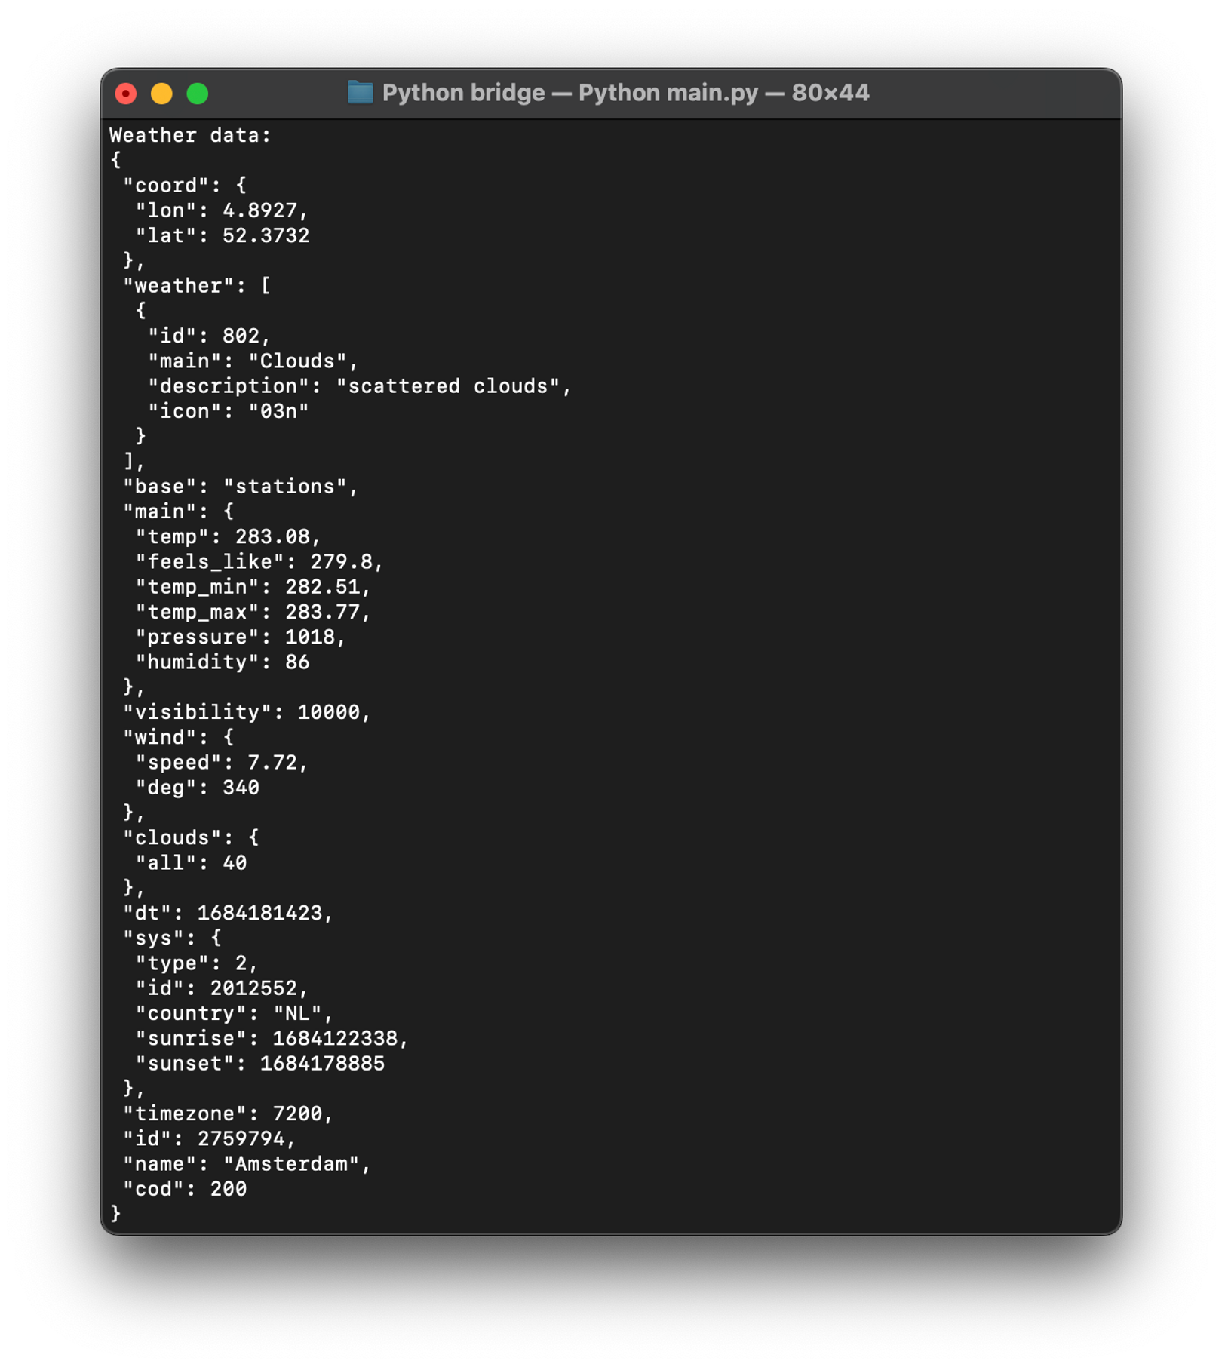The image size is (1222, 1367).
Task: Click the latitude value 52.3732
Action: (266, 235)
